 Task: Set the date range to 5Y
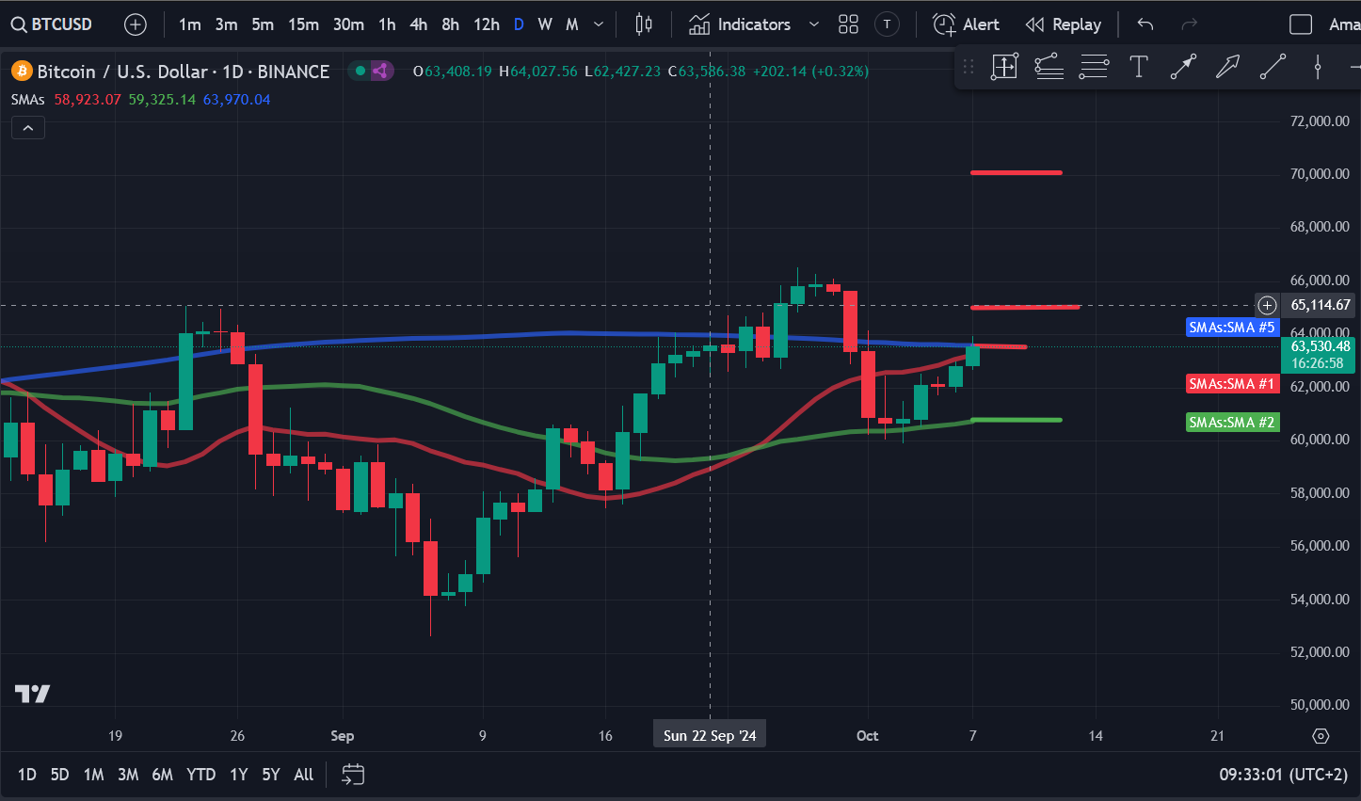(271, 775)
